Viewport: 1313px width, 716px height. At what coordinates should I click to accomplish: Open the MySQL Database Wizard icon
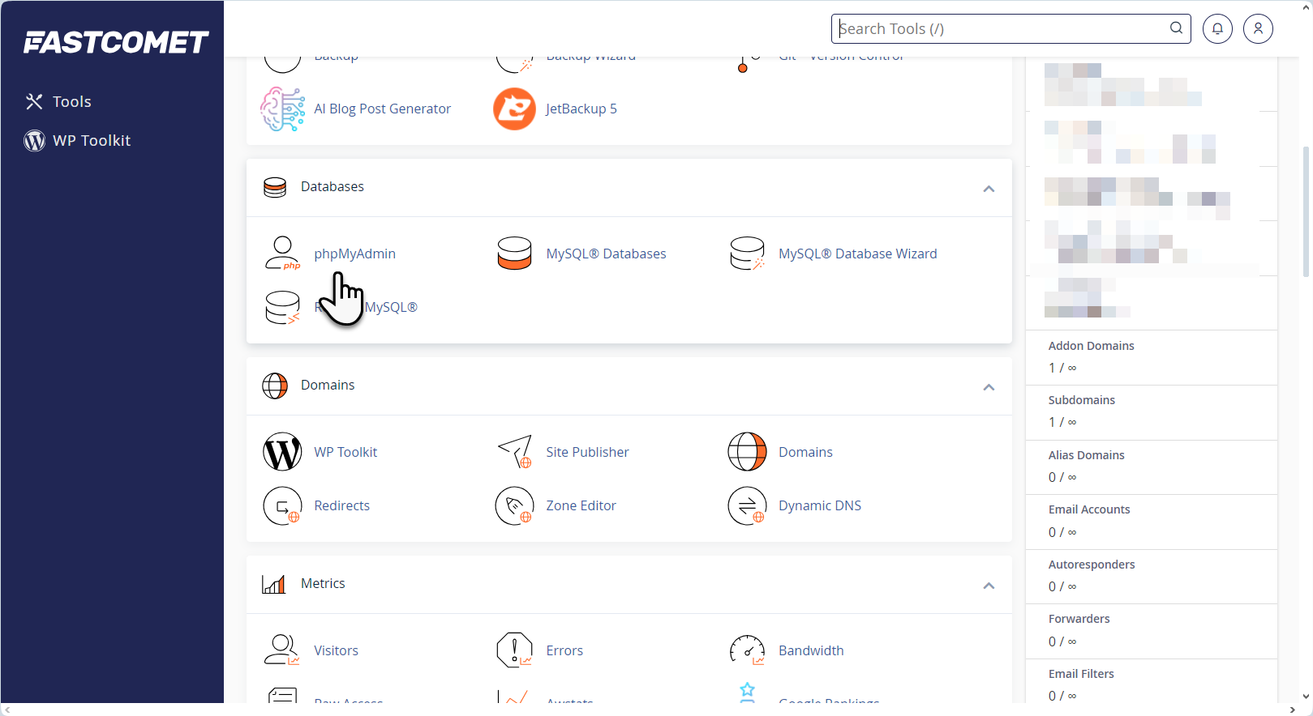(747, 254)
